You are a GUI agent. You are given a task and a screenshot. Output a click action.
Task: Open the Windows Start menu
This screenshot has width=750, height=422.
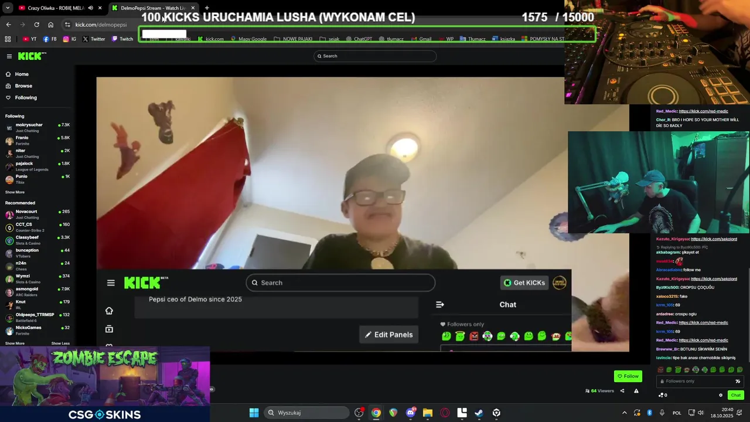point(254,413)
